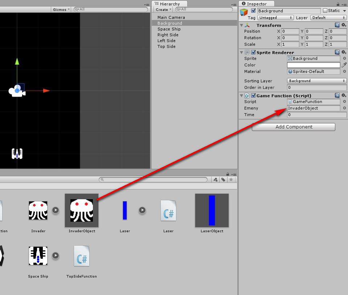Select Right Side in Hierarchy
This screenshot has height=295, width=348.
click(x=195, y=35)
